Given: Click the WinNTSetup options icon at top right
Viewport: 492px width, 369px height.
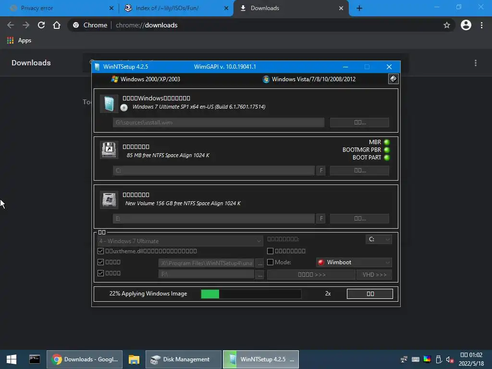Looking at the screenshot, I should [393, 79].
